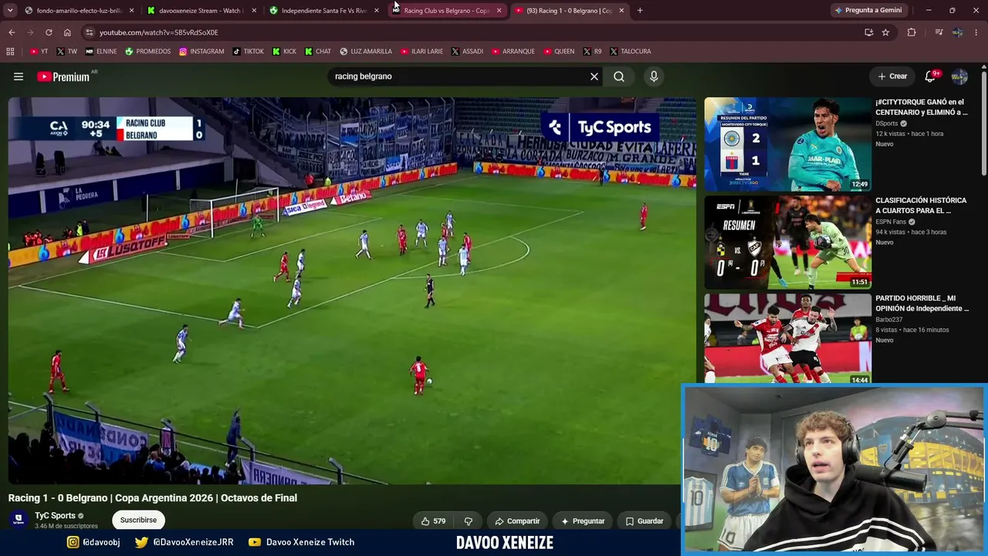Click the search magnifier button
988x556 pixels.
(619, 76)
